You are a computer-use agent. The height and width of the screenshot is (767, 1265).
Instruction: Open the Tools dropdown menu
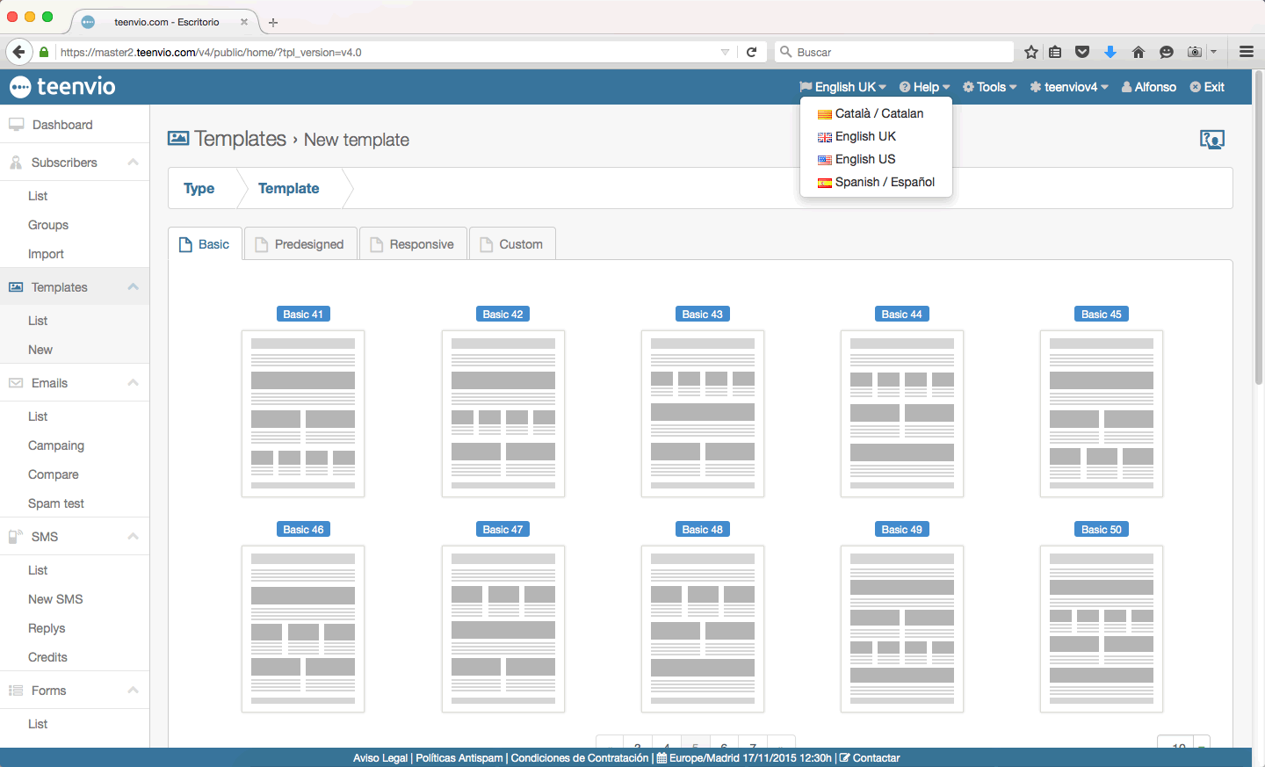(x=989, y=87)
